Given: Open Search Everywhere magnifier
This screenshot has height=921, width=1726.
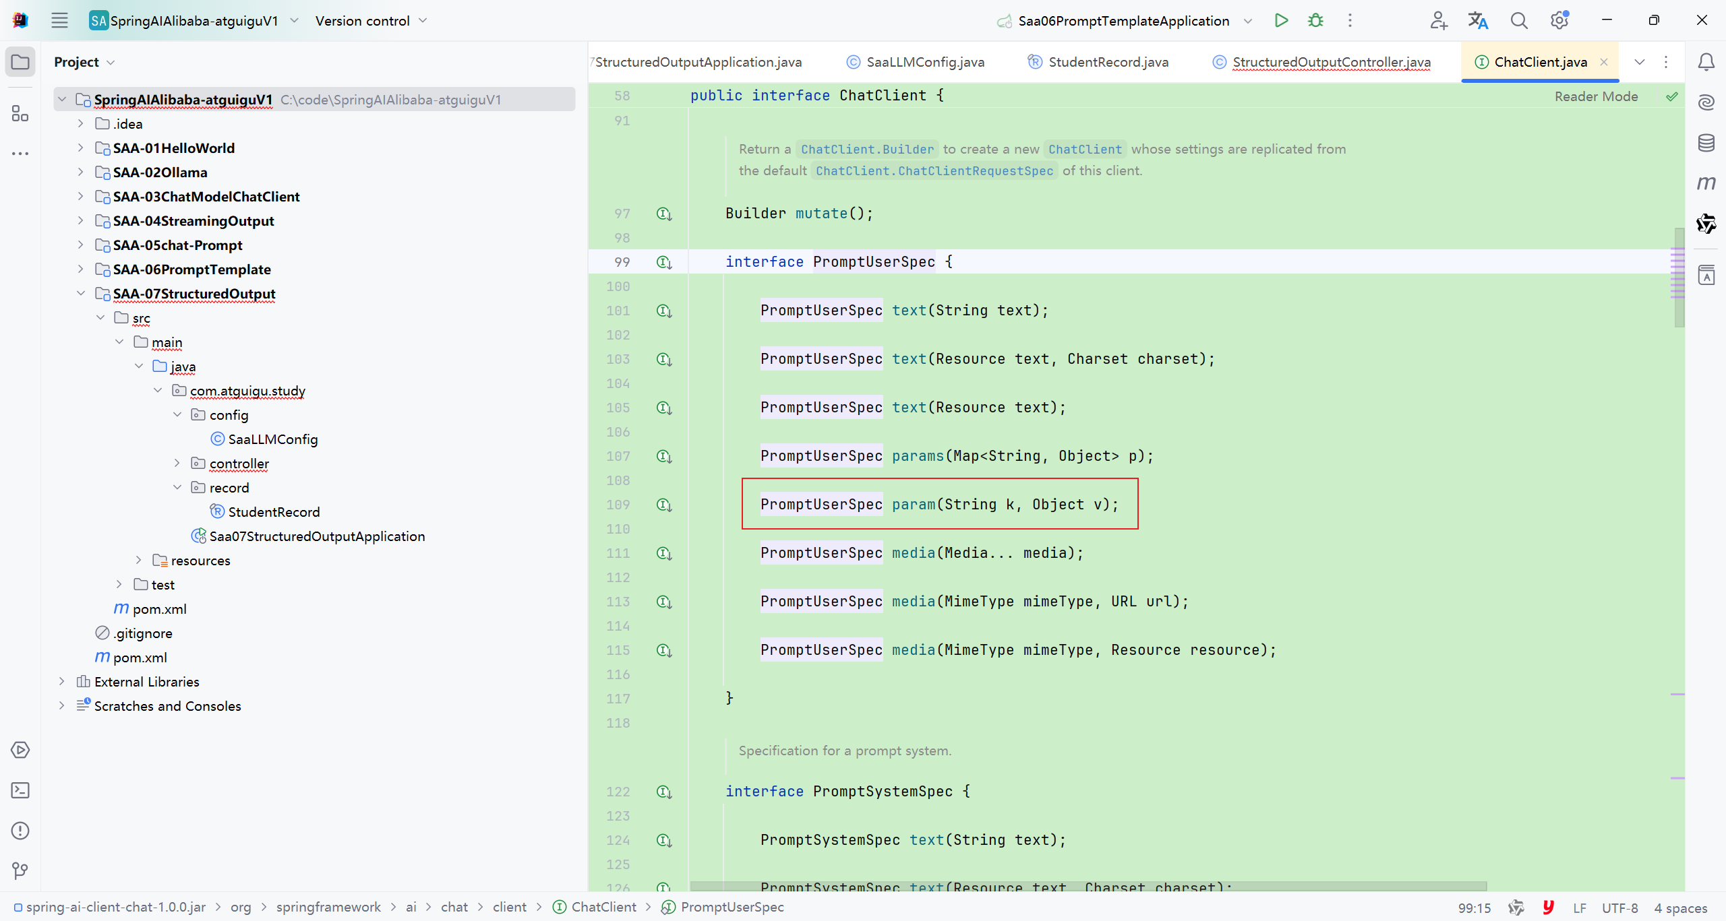Looking at the screenshot, I should coord(1519,20).
